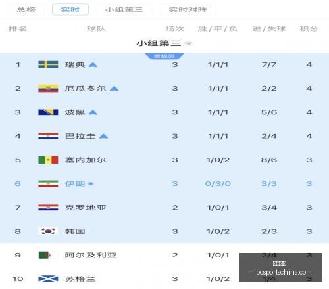Viewport: 329px width, 289px height.
Task: Select the 实时 tab
Action: click(x=70, y=10)
